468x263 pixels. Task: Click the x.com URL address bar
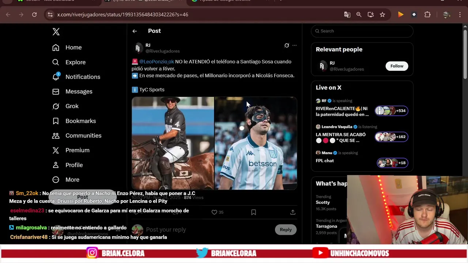tap(123, 15)
